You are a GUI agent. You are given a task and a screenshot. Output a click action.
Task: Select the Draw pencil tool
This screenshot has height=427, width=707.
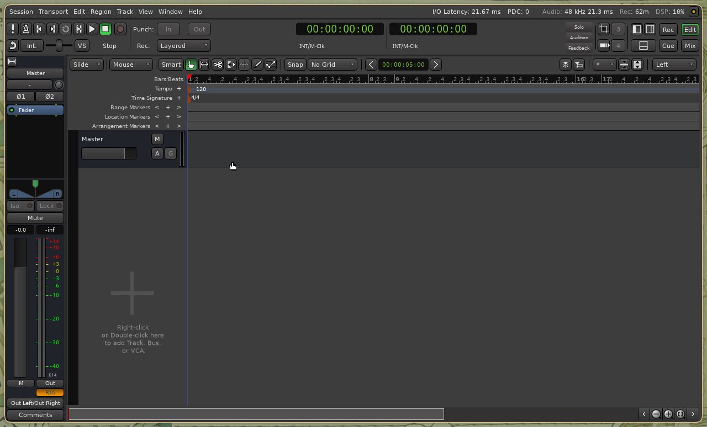(257, 65)
